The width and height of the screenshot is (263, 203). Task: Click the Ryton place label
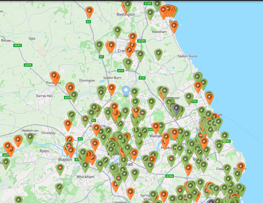44,151
